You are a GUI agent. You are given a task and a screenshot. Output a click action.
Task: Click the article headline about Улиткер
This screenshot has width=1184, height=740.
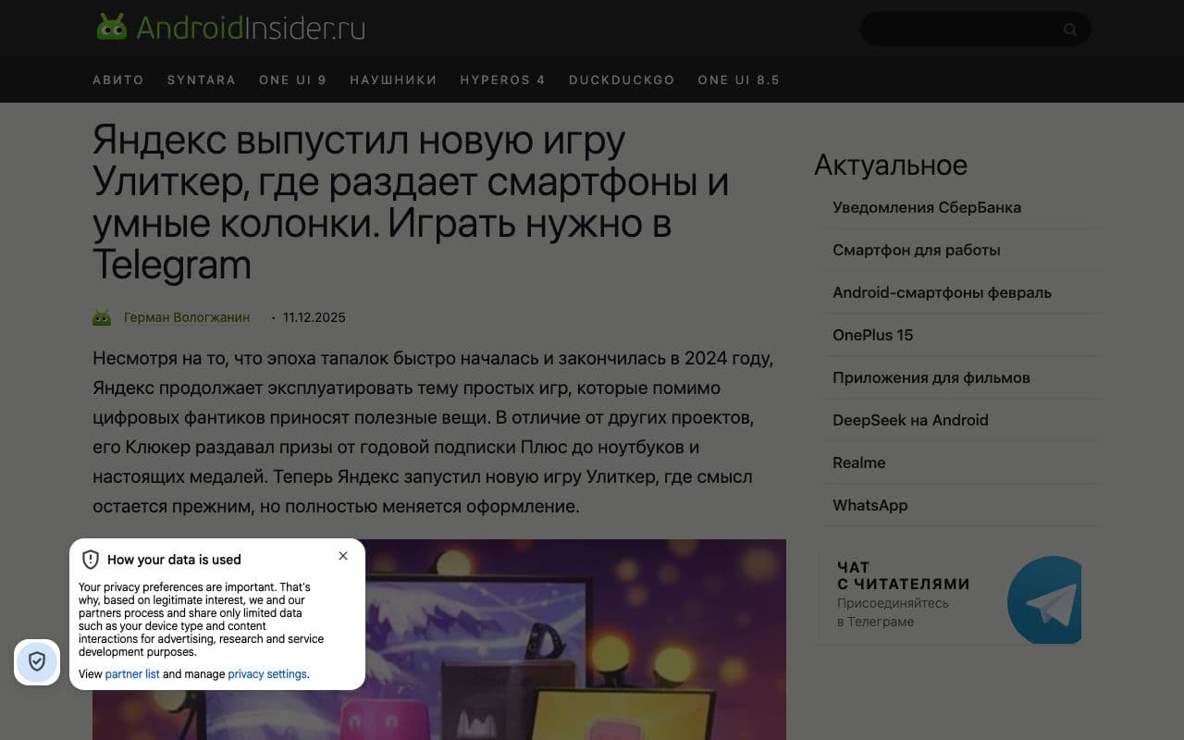(x=411, y=203)
